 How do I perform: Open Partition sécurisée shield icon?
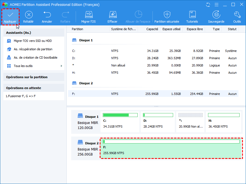[x=167, y=15]
